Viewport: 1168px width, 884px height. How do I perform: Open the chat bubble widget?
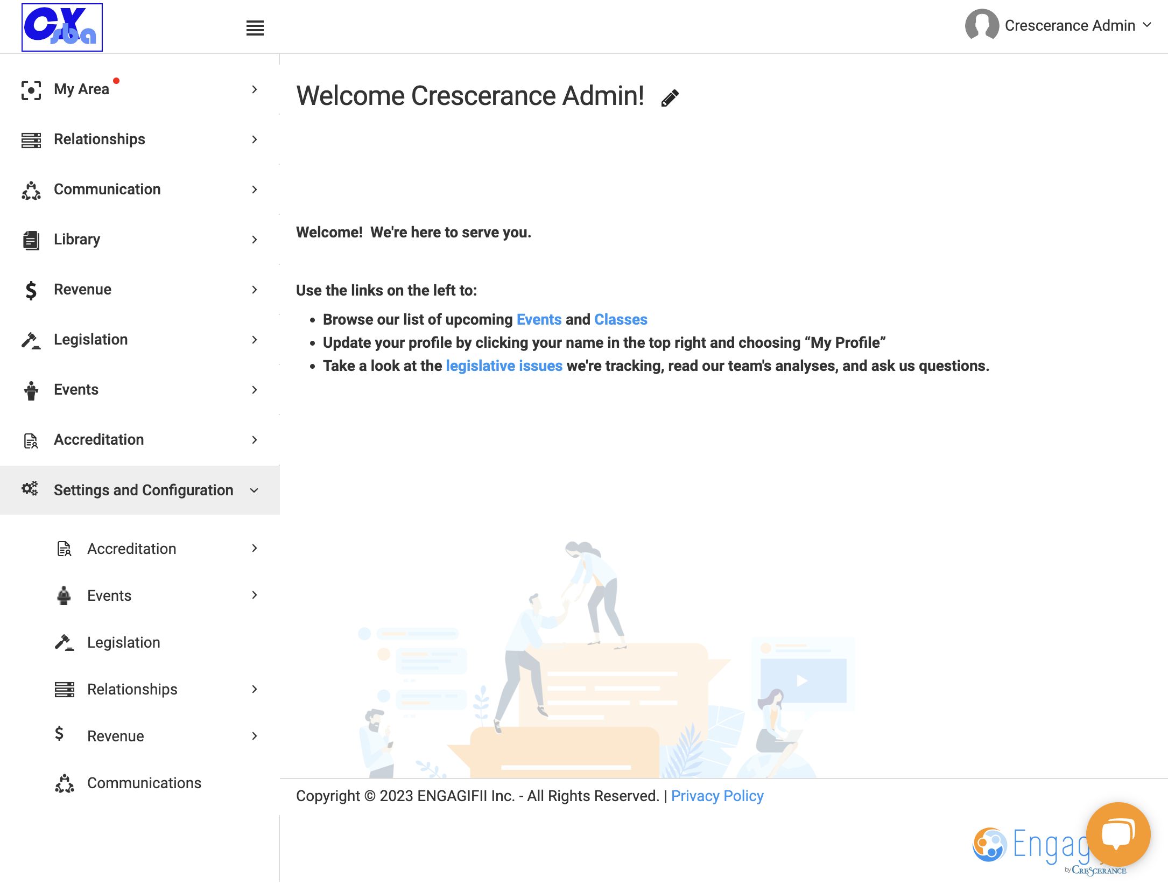(x=1118, y=834)
